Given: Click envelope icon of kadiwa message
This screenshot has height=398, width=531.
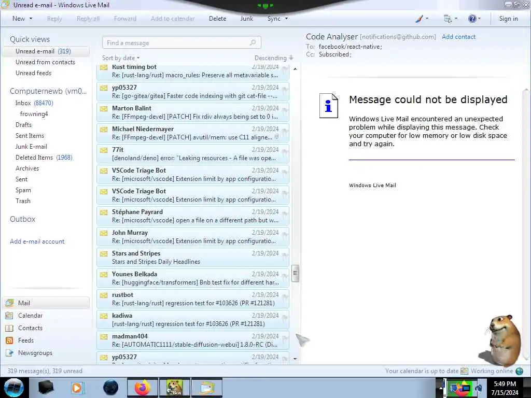Looking at the screenshot, I should click(104, 316).
